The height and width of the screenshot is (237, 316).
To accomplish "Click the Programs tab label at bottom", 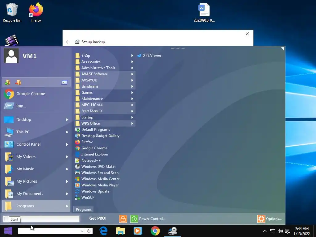I will pos(84,210).
